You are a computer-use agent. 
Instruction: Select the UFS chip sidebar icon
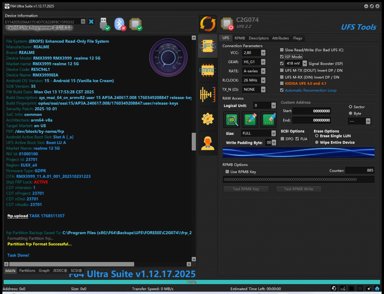coord(208,46)
